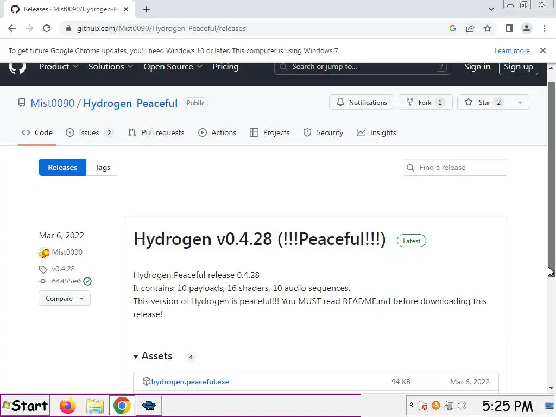Switch to the Code tab
The image size is (556, 417).
37,132
